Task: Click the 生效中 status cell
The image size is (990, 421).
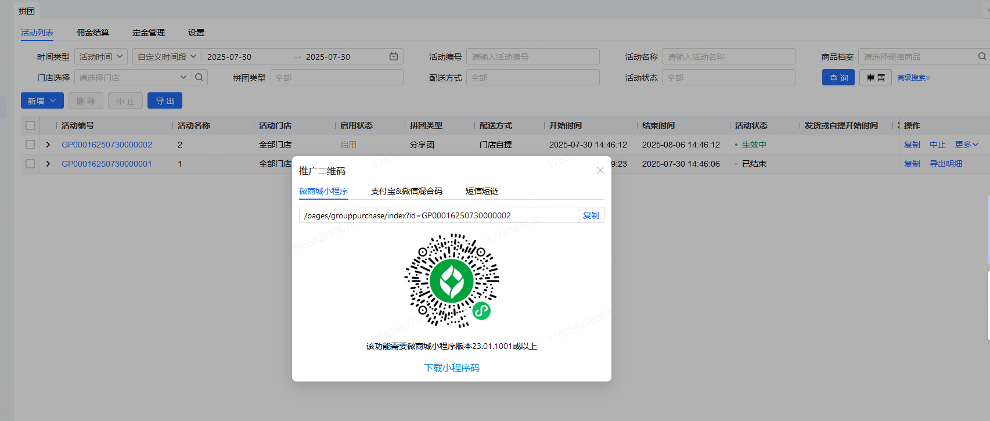Action: [x=754, y=145]
